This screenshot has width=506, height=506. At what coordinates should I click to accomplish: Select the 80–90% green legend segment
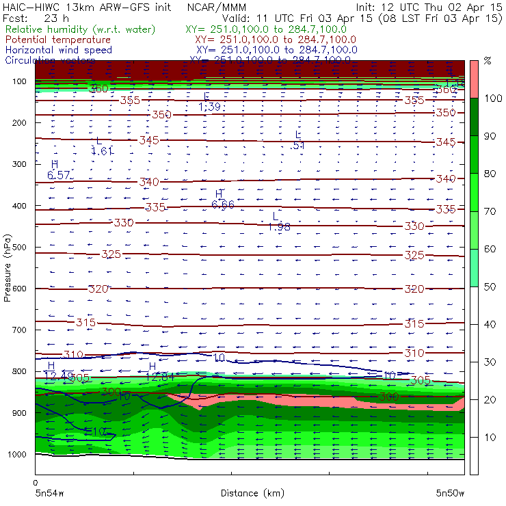[x=474, y=155]
